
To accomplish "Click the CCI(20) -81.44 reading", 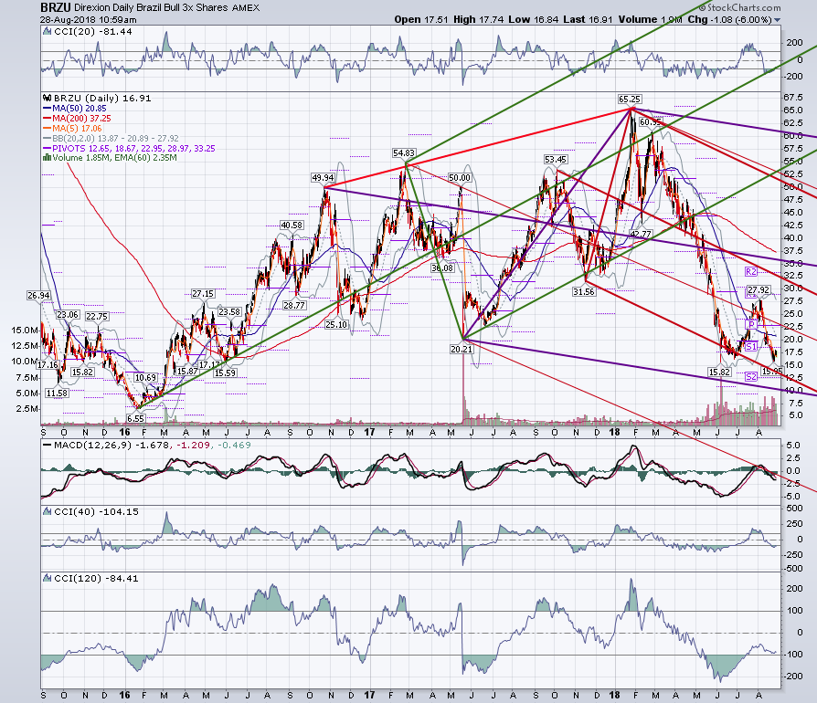I will (93, 31).
